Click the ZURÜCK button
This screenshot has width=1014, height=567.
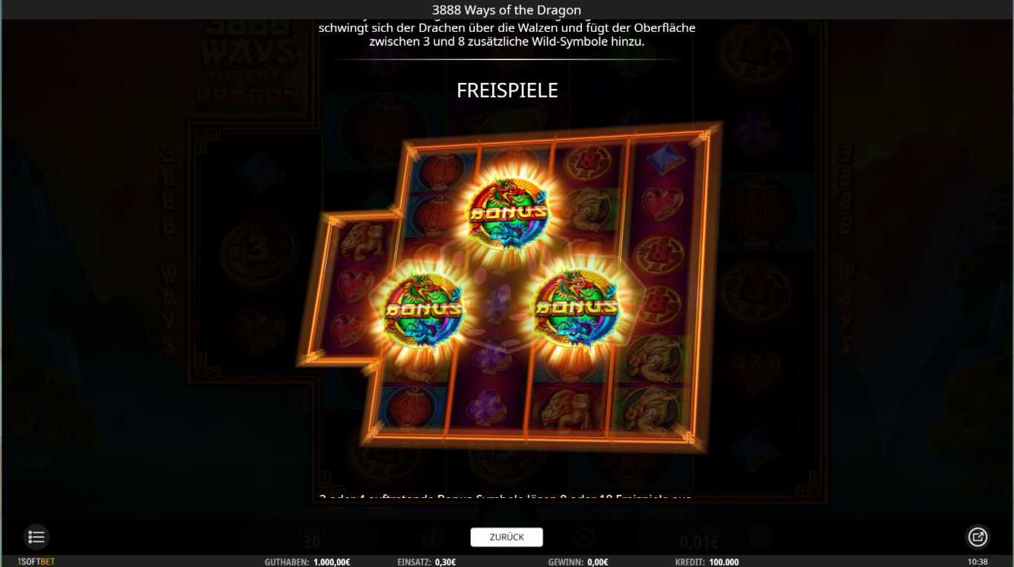[507, 537]
